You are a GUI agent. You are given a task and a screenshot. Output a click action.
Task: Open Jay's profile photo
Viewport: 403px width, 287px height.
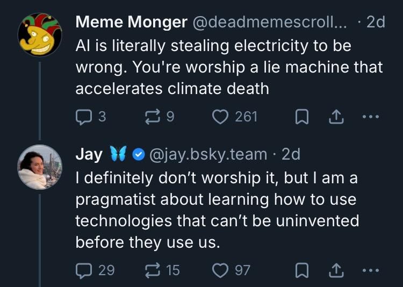click(x=40, y=167)
